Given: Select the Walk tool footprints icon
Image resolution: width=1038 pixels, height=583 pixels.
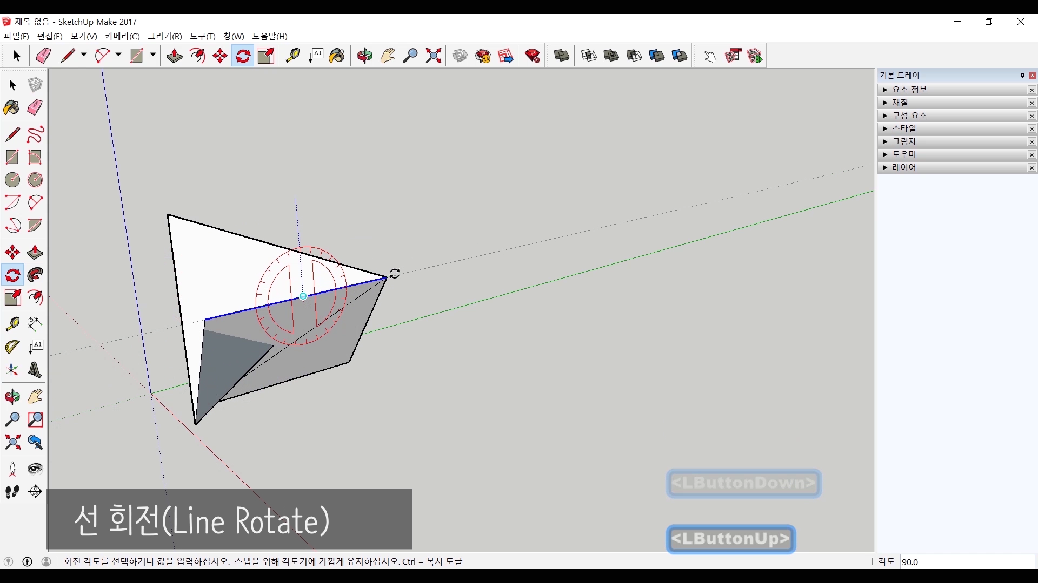Looking at the screenshot, I should coord(12,492).
